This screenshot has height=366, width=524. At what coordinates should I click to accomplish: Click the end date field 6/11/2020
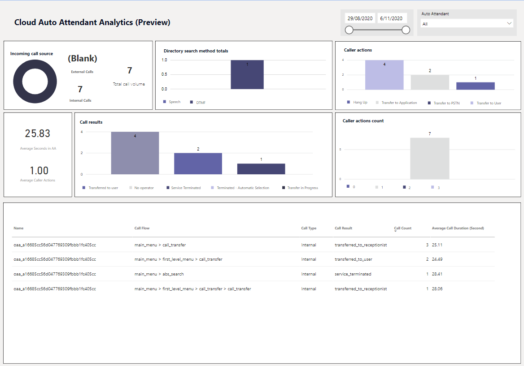coord(392,18)
